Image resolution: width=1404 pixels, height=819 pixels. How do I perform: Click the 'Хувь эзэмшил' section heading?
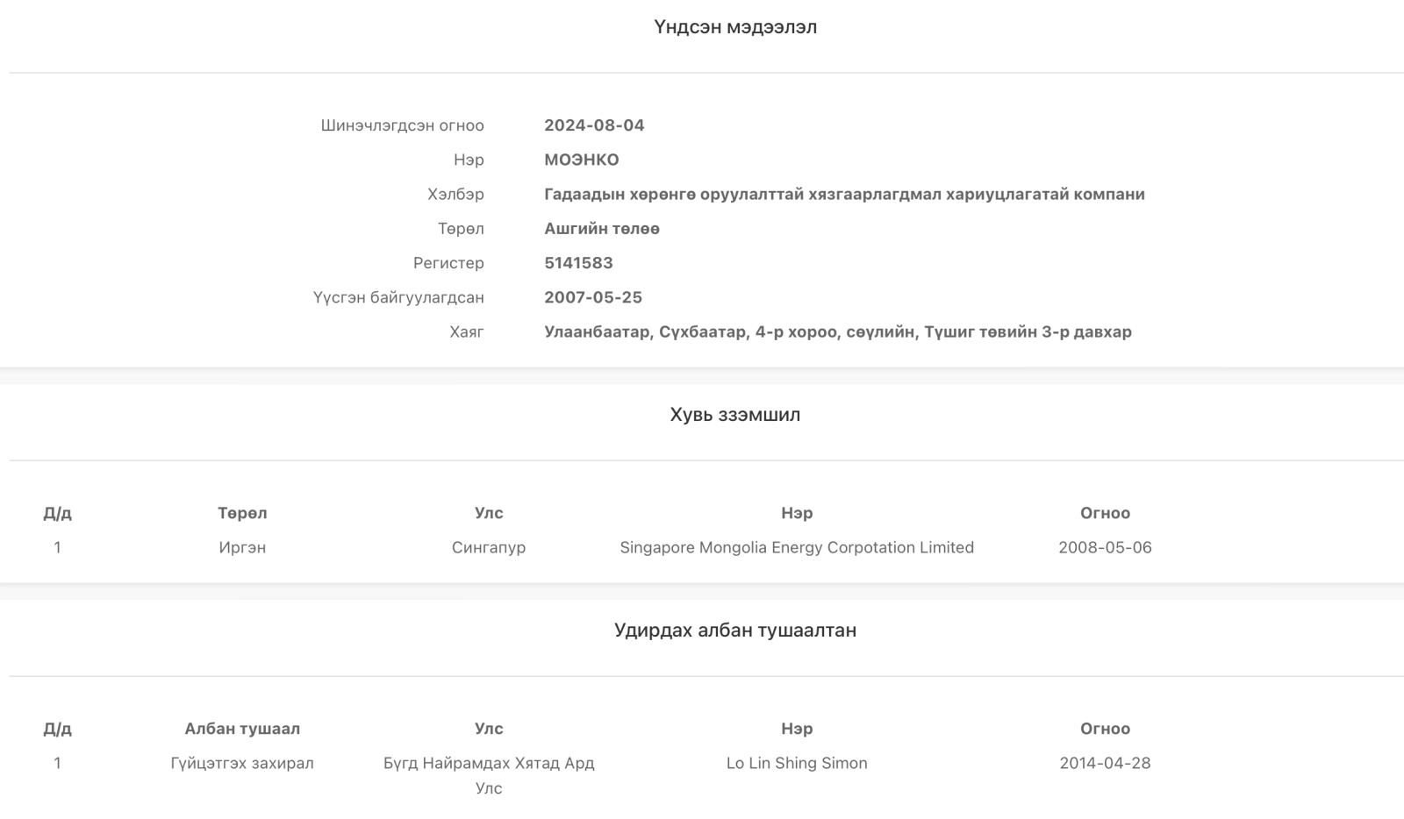(735, 415)
